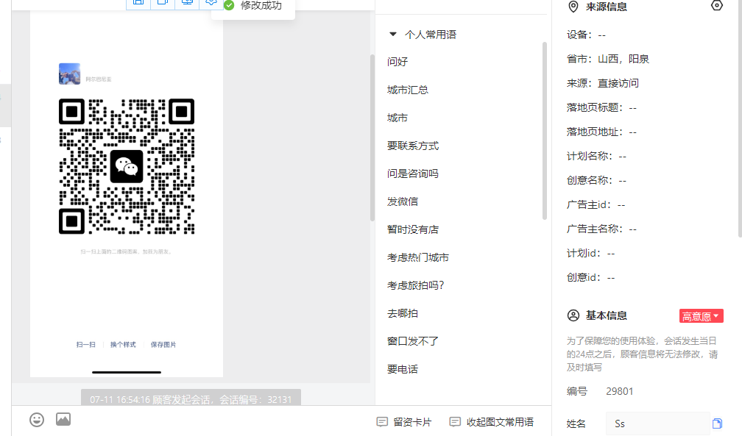The image size is (742, 436).
Task: Click the location pin icon beside 来源信息
Action: coord(573,7)
